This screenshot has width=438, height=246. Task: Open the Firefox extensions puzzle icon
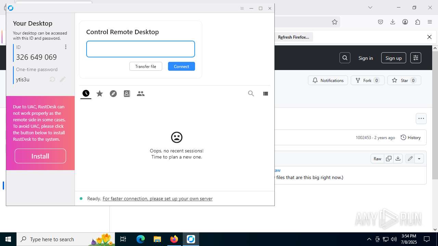417,22
